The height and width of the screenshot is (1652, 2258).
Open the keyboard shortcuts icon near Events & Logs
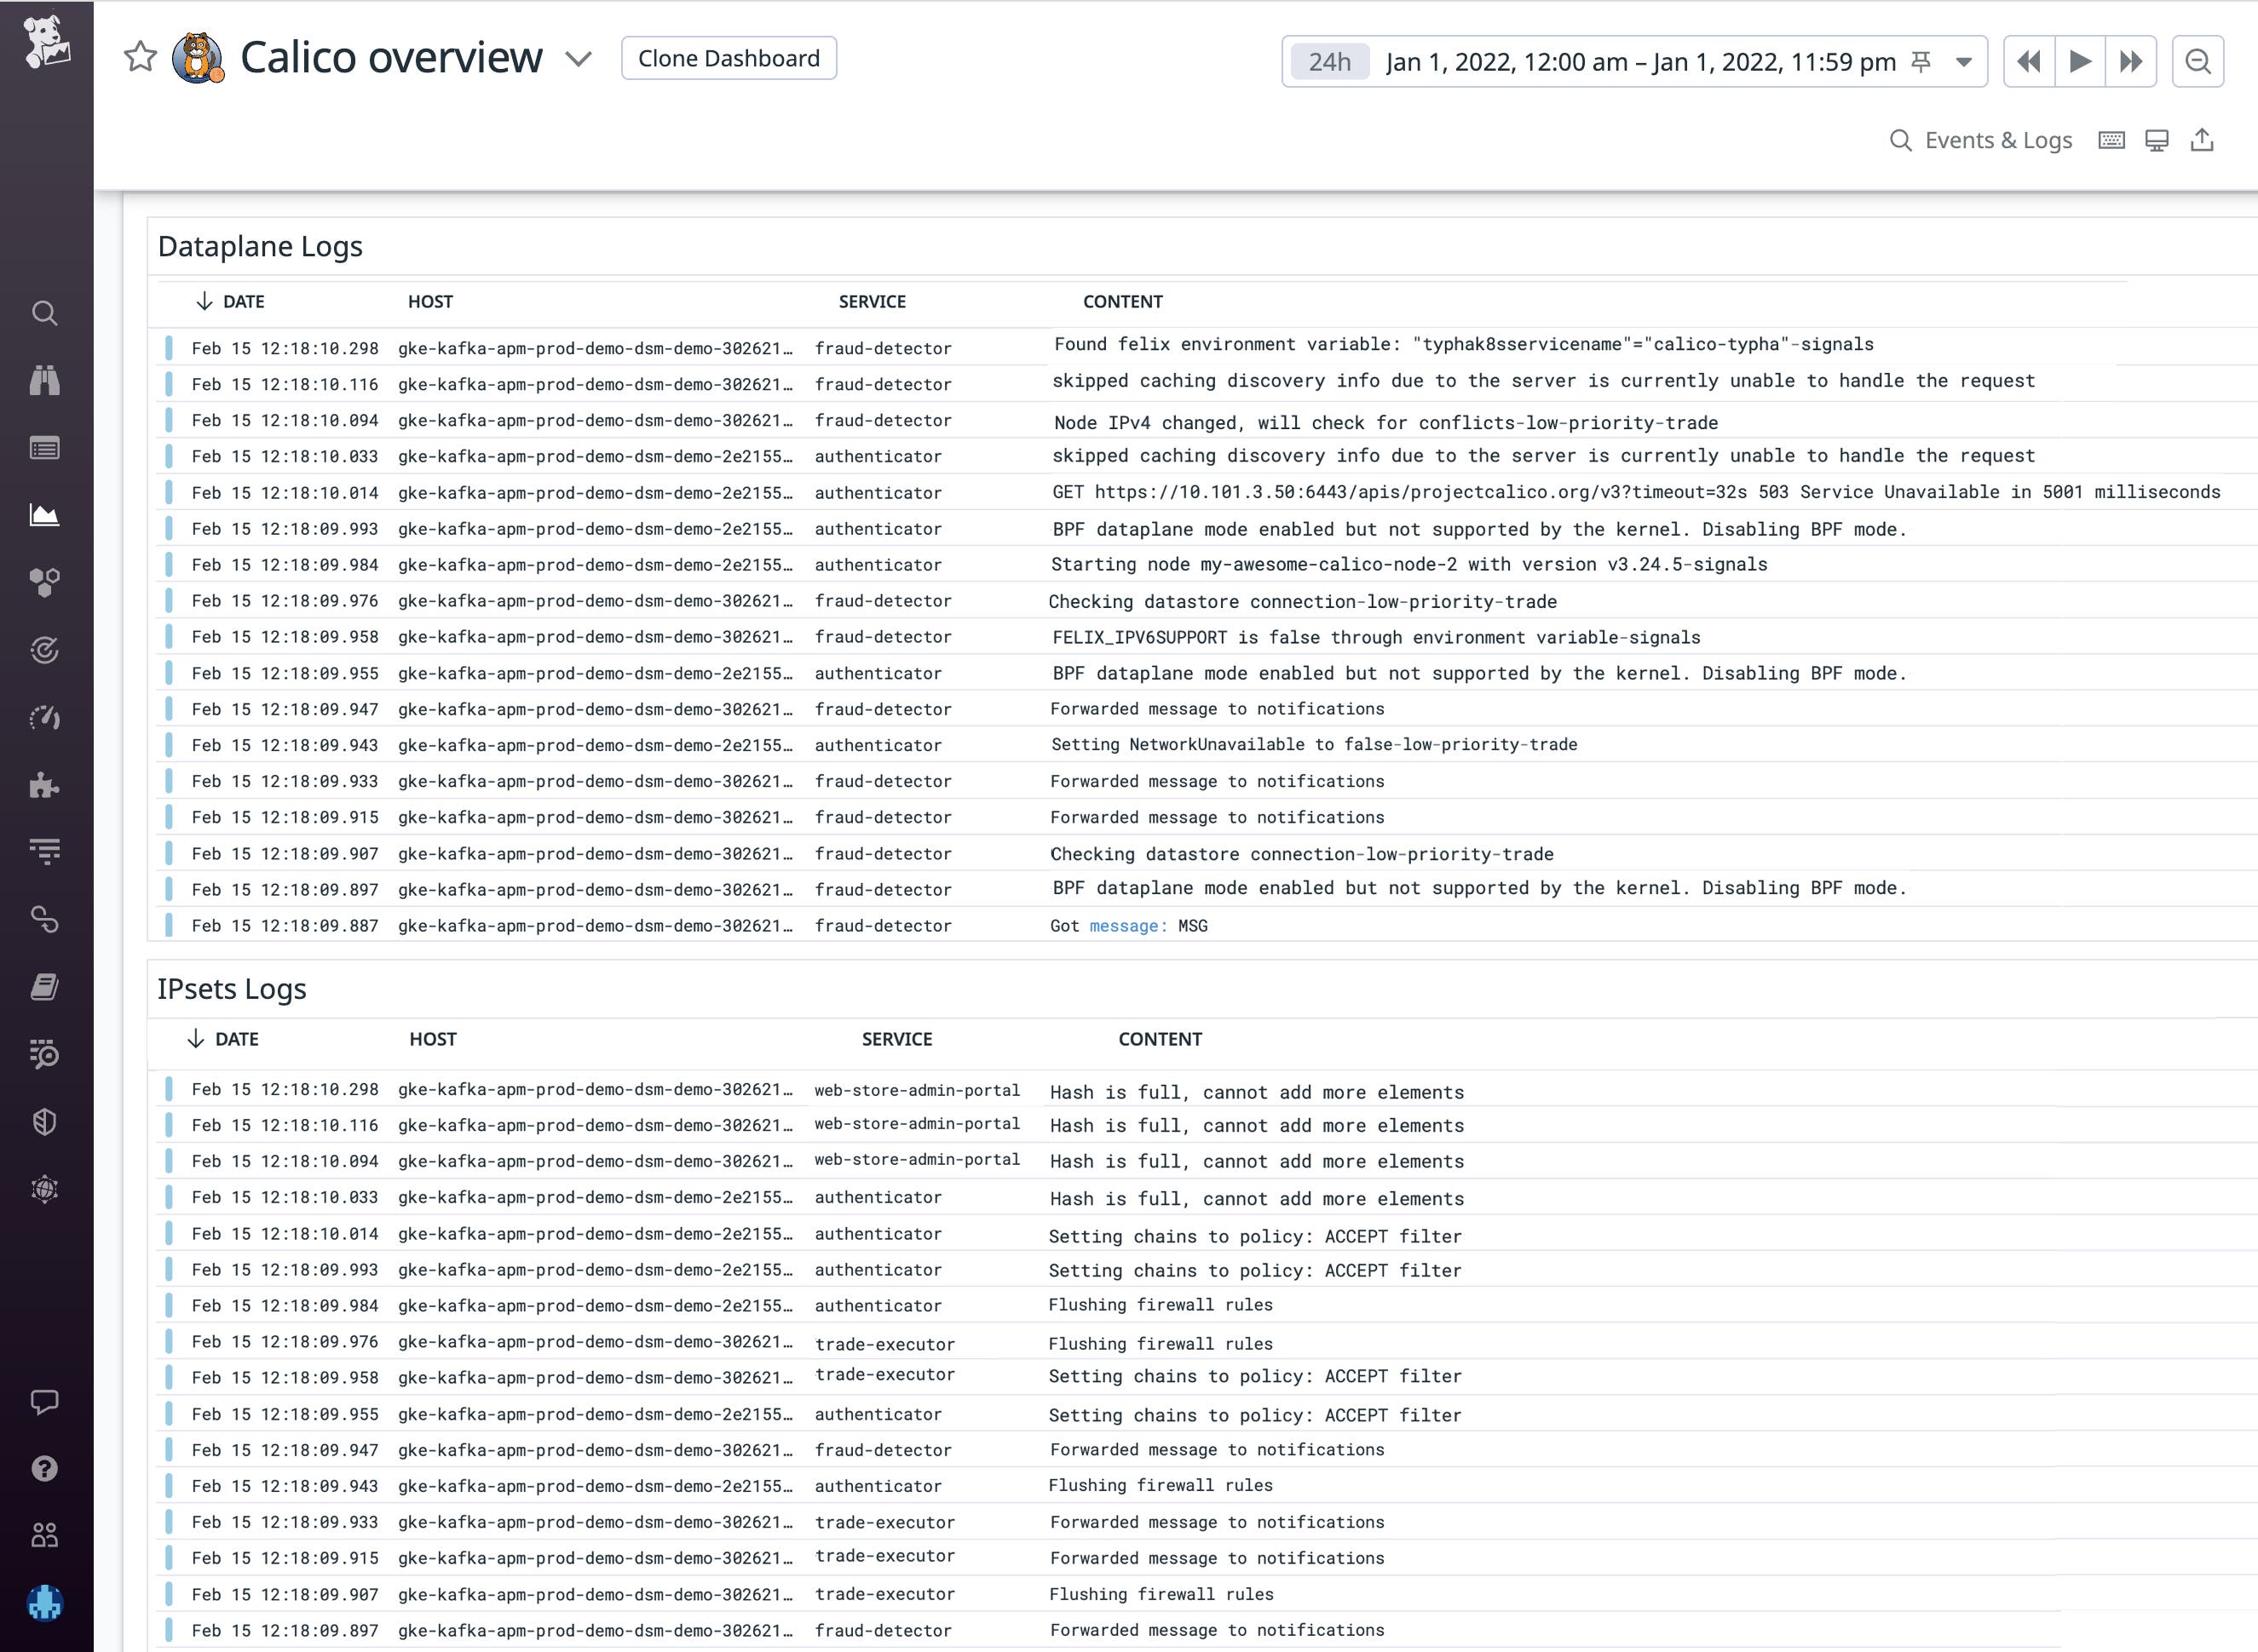2111,140
